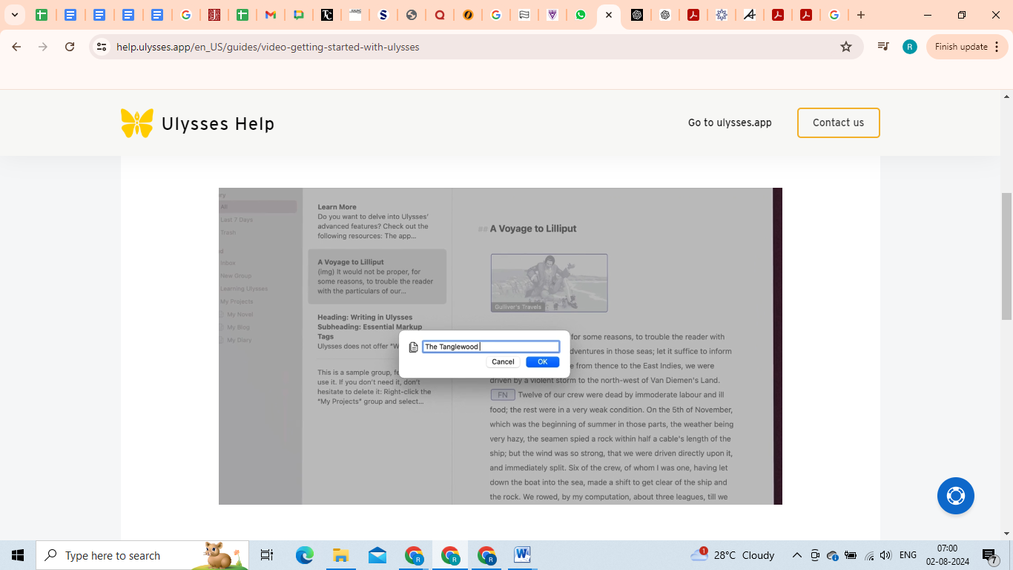The image size is (1013, 570).
Task: Select Last 7 Days in the sidebar
Action: 237,220
